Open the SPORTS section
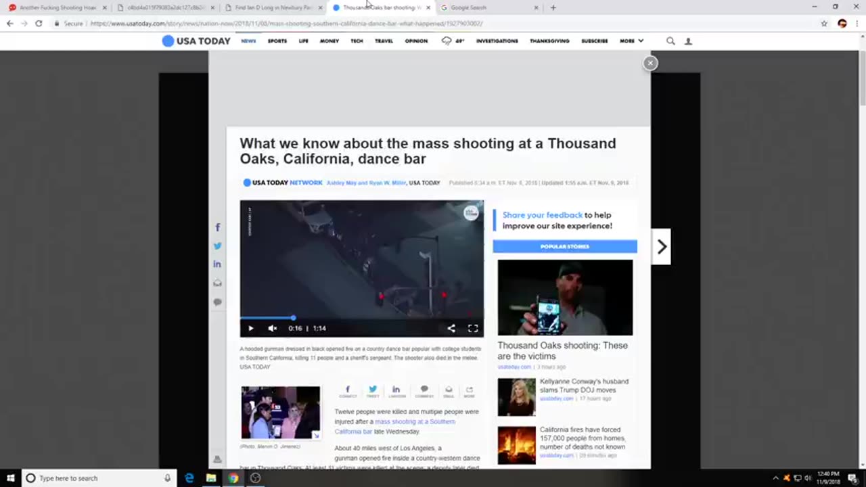This screenshot has width=866, height=487. [x=277, y=41]
